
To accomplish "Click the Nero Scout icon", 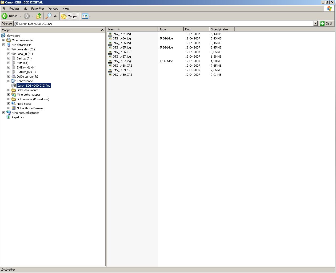I will 14,103.
